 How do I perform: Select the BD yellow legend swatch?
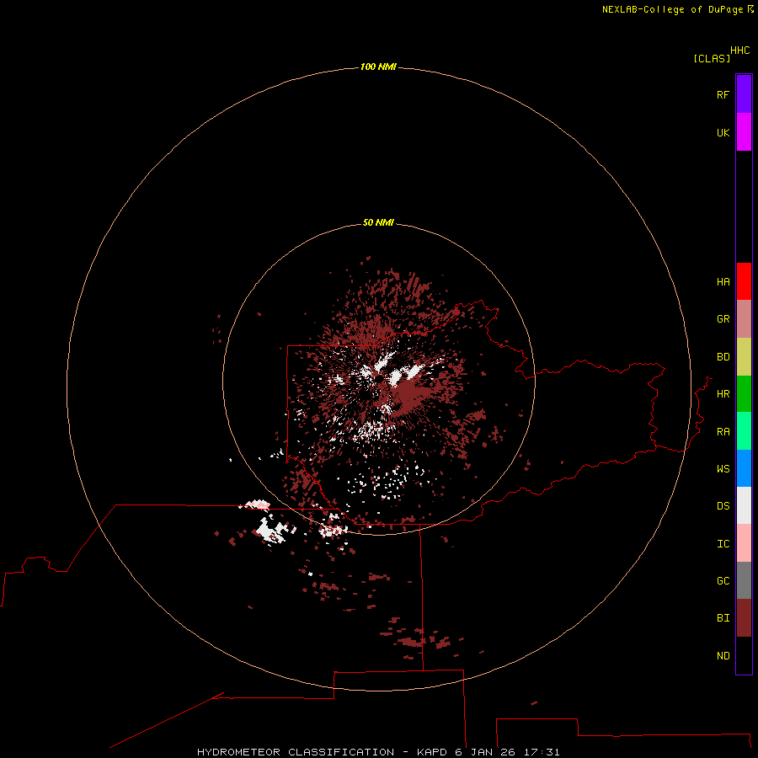pyautogui.click(x=744, y=357)
